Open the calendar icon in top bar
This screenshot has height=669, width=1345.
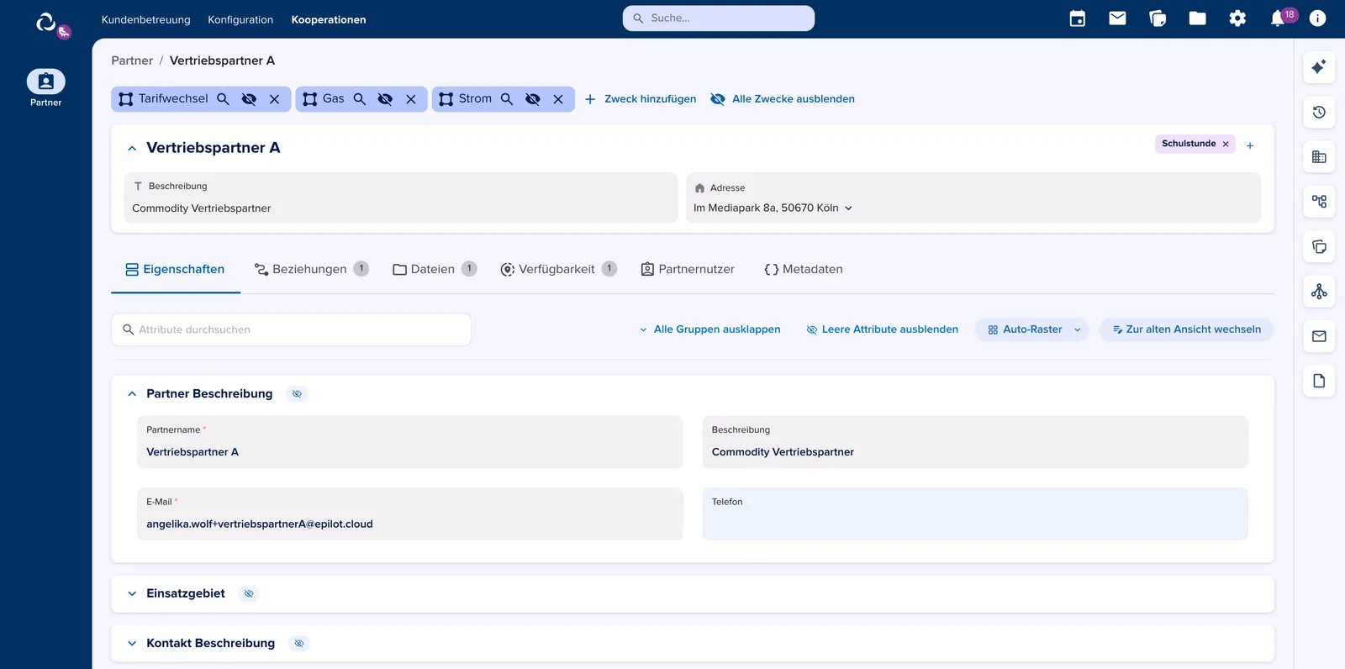(x=1077, y=18)
